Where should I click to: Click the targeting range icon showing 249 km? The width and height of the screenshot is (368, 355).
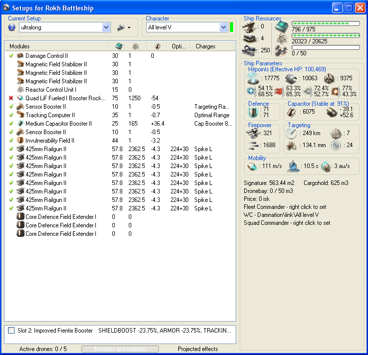point(291,133)
